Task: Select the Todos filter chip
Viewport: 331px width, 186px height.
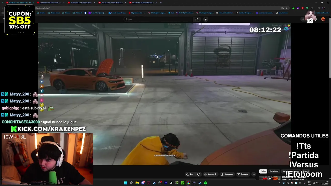Action: [x=263, y=171]
